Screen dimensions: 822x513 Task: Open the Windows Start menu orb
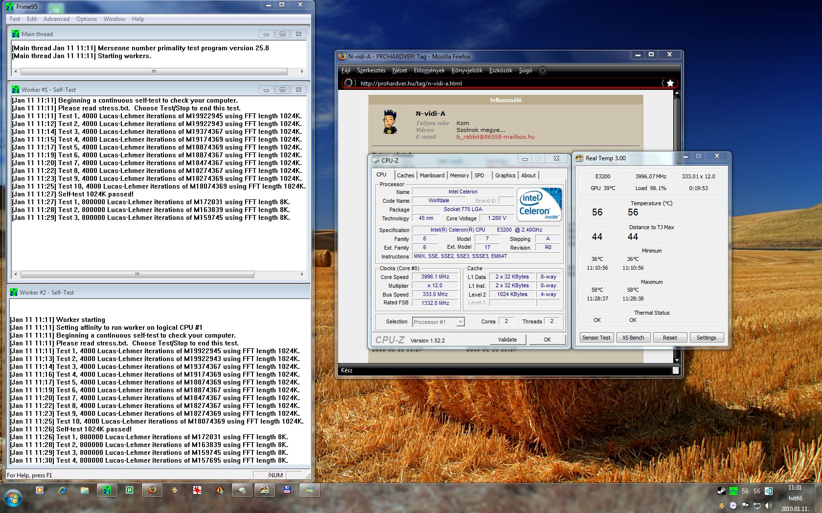coord(13,498)
